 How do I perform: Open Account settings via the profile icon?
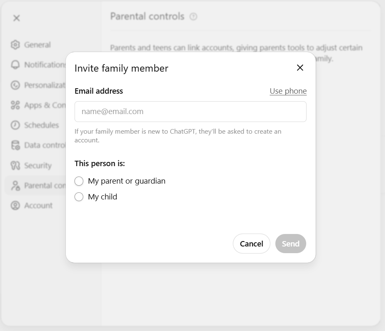point(15,205)
